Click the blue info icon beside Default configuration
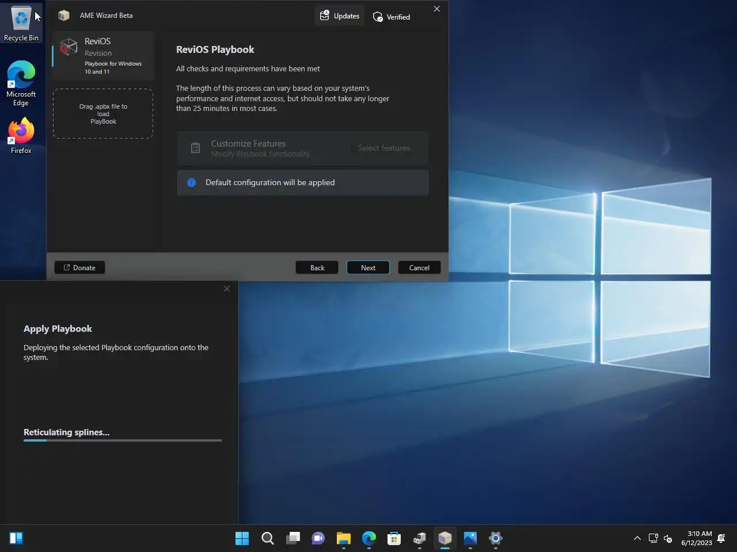The image size is (737, 552). (192, 182)
